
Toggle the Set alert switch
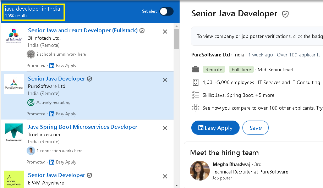point(166,11)
